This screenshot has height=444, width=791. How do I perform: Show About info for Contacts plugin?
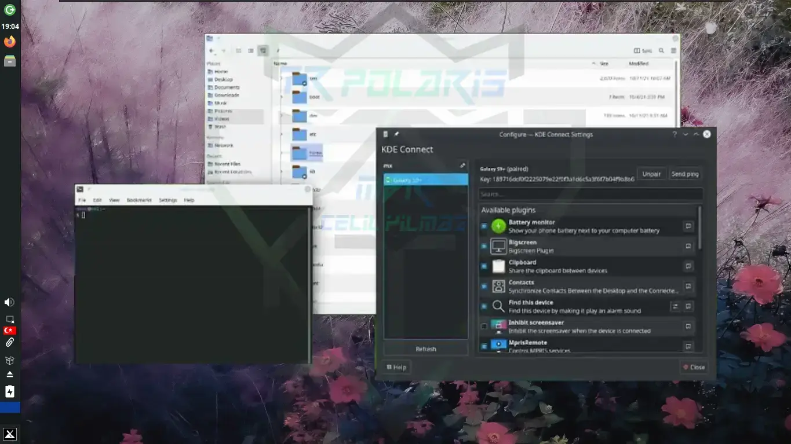pyautogui.click(x=688, y=287)
